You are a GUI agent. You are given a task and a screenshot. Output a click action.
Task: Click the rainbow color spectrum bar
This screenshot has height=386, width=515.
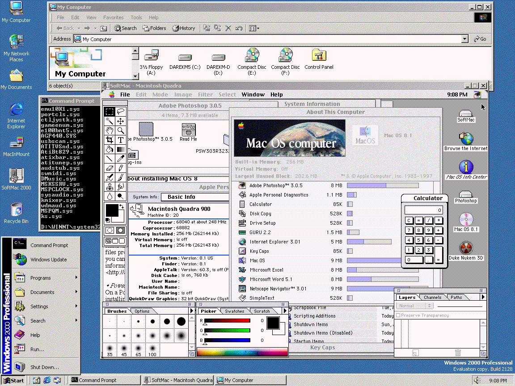[242, 352]
